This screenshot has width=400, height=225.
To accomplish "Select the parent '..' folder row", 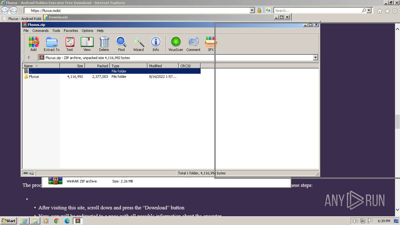I will pyautogui.click(x=112, y=71).
